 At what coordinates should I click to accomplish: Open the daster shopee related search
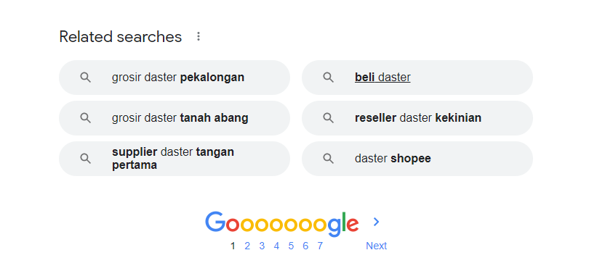click(417, 159)
